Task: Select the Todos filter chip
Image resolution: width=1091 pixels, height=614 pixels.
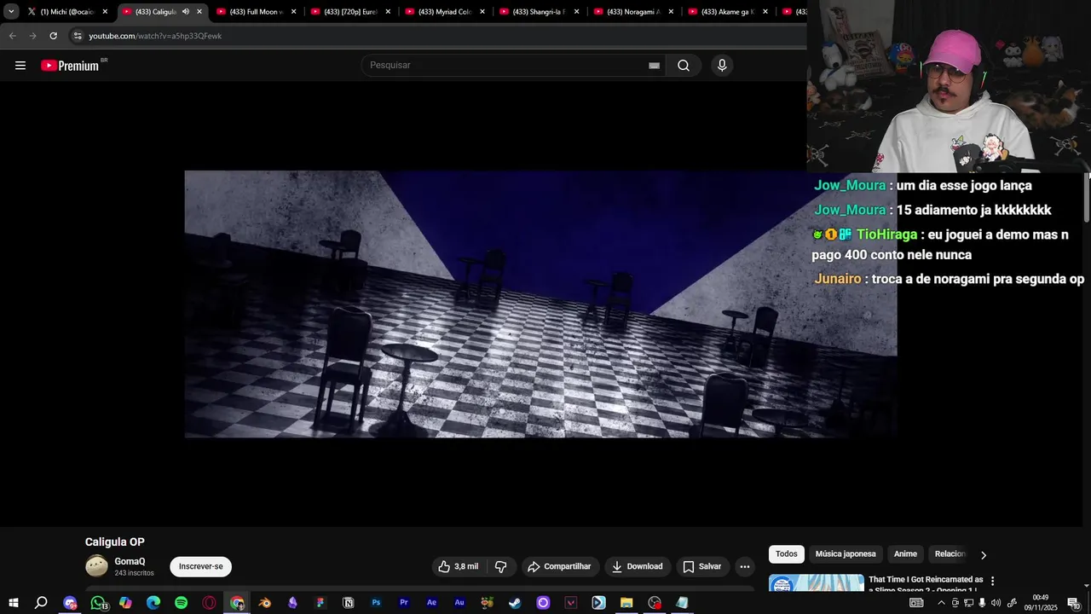Action: pos(787,554)
